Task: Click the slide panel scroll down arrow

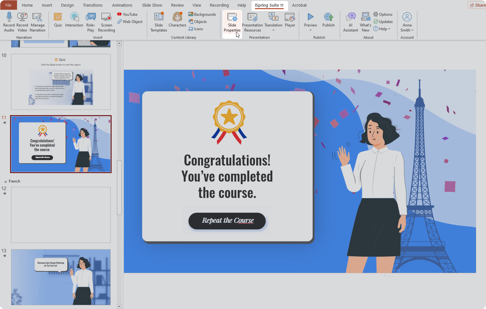Action: tap(119, 306)
